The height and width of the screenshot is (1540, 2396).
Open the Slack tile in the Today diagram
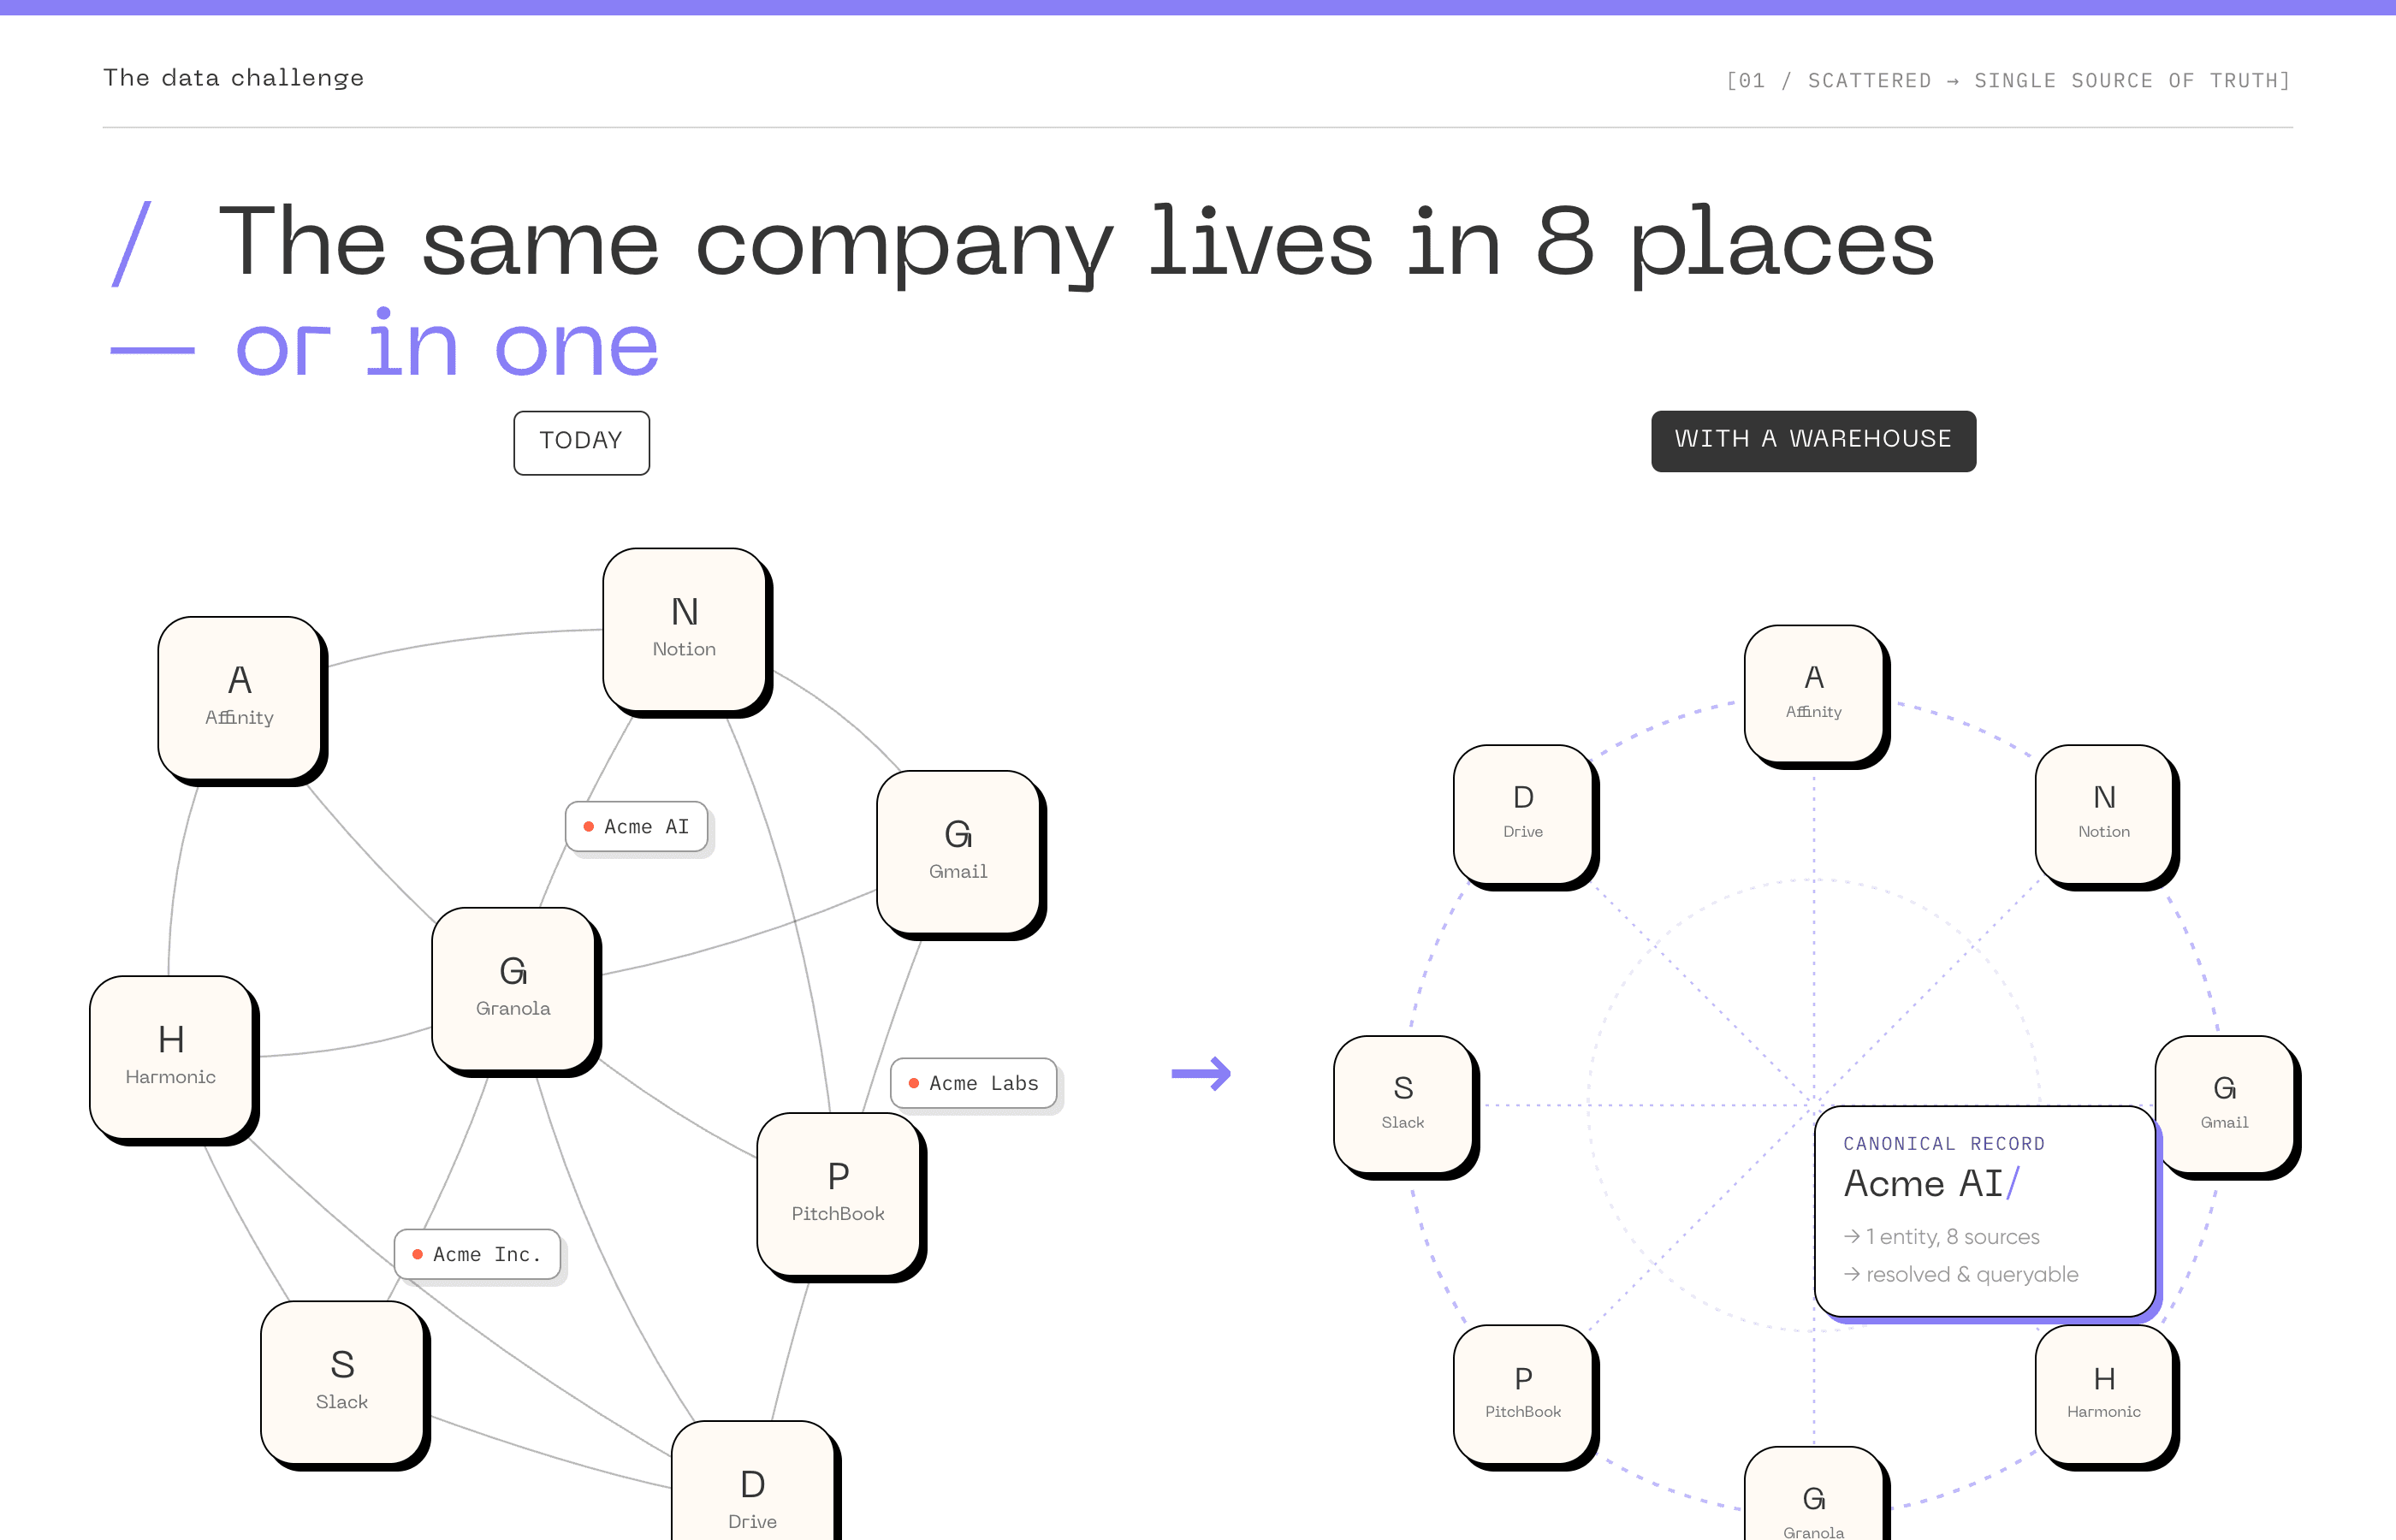click(x=343, y=1382)
